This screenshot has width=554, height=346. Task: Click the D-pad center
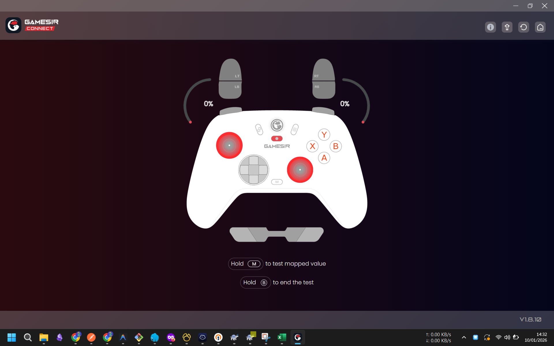254,170
